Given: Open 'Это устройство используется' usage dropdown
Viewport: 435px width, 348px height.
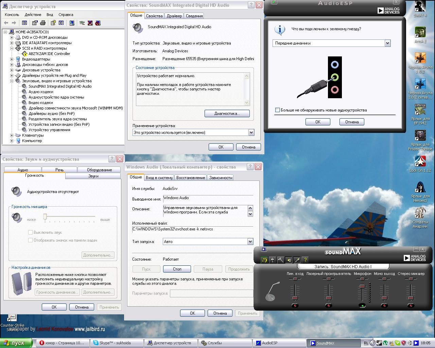Looking at the screenshot, I should [x=251, y=133].
